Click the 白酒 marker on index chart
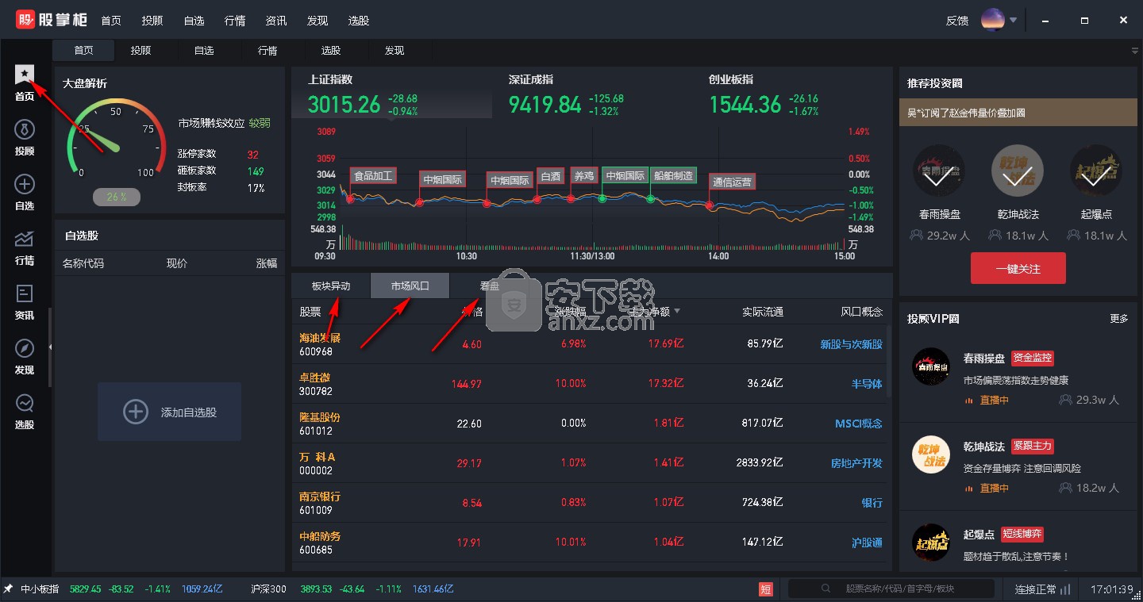The height and width of the screenshot is (602, 1143). point(550,176)
